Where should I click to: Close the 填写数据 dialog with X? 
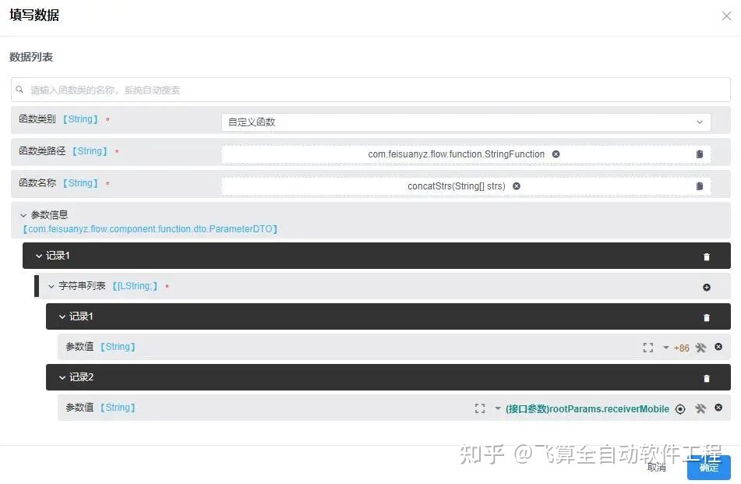(726, 16)
